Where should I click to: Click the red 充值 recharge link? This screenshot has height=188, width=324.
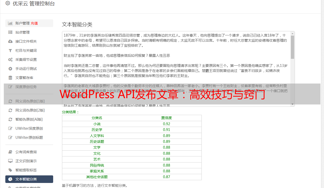point(34,23)
